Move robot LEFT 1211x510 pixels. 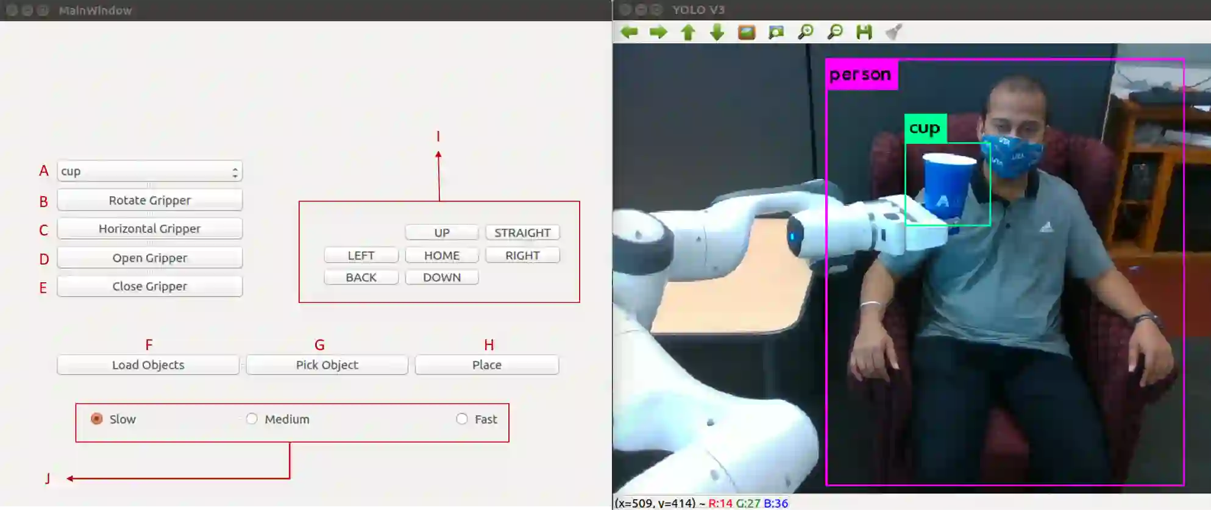coord(361,255)
